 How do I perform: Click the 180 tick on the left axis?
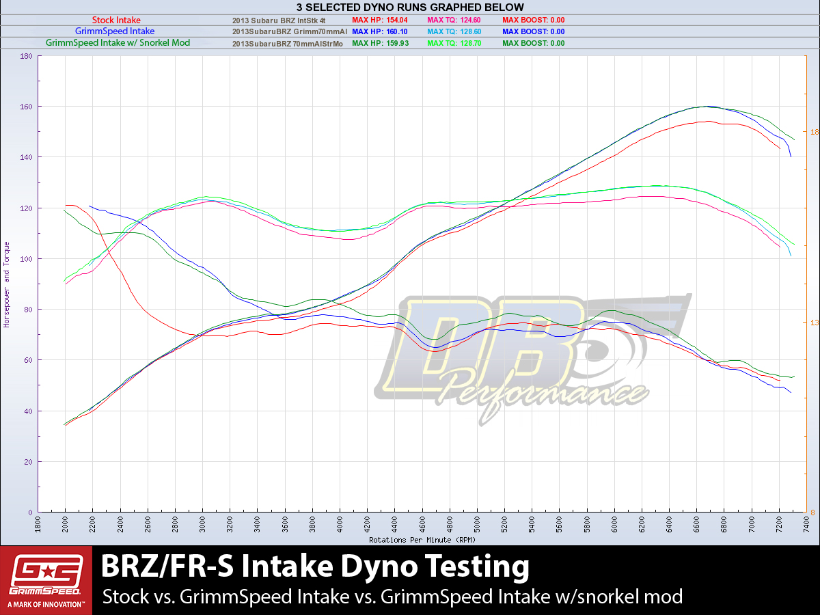coord(27,56)
